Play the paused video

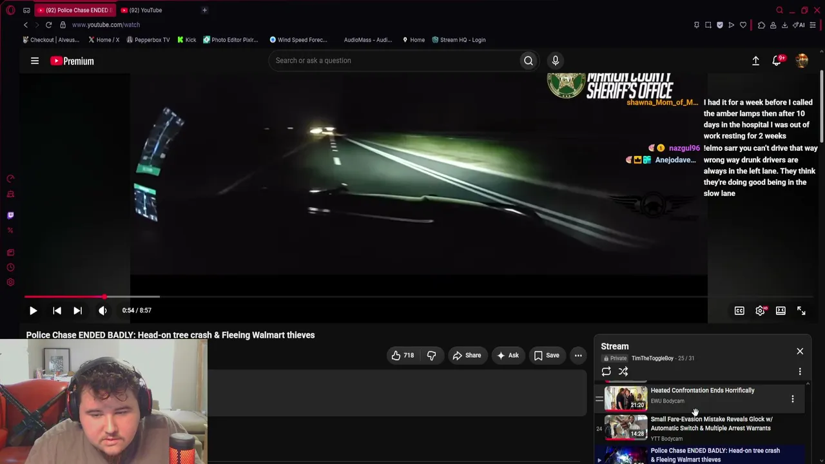pyautogui.click(x=33, y=311)
